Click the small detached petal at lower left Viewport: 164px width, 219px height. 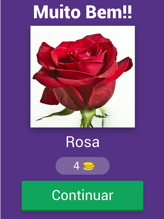49,97
